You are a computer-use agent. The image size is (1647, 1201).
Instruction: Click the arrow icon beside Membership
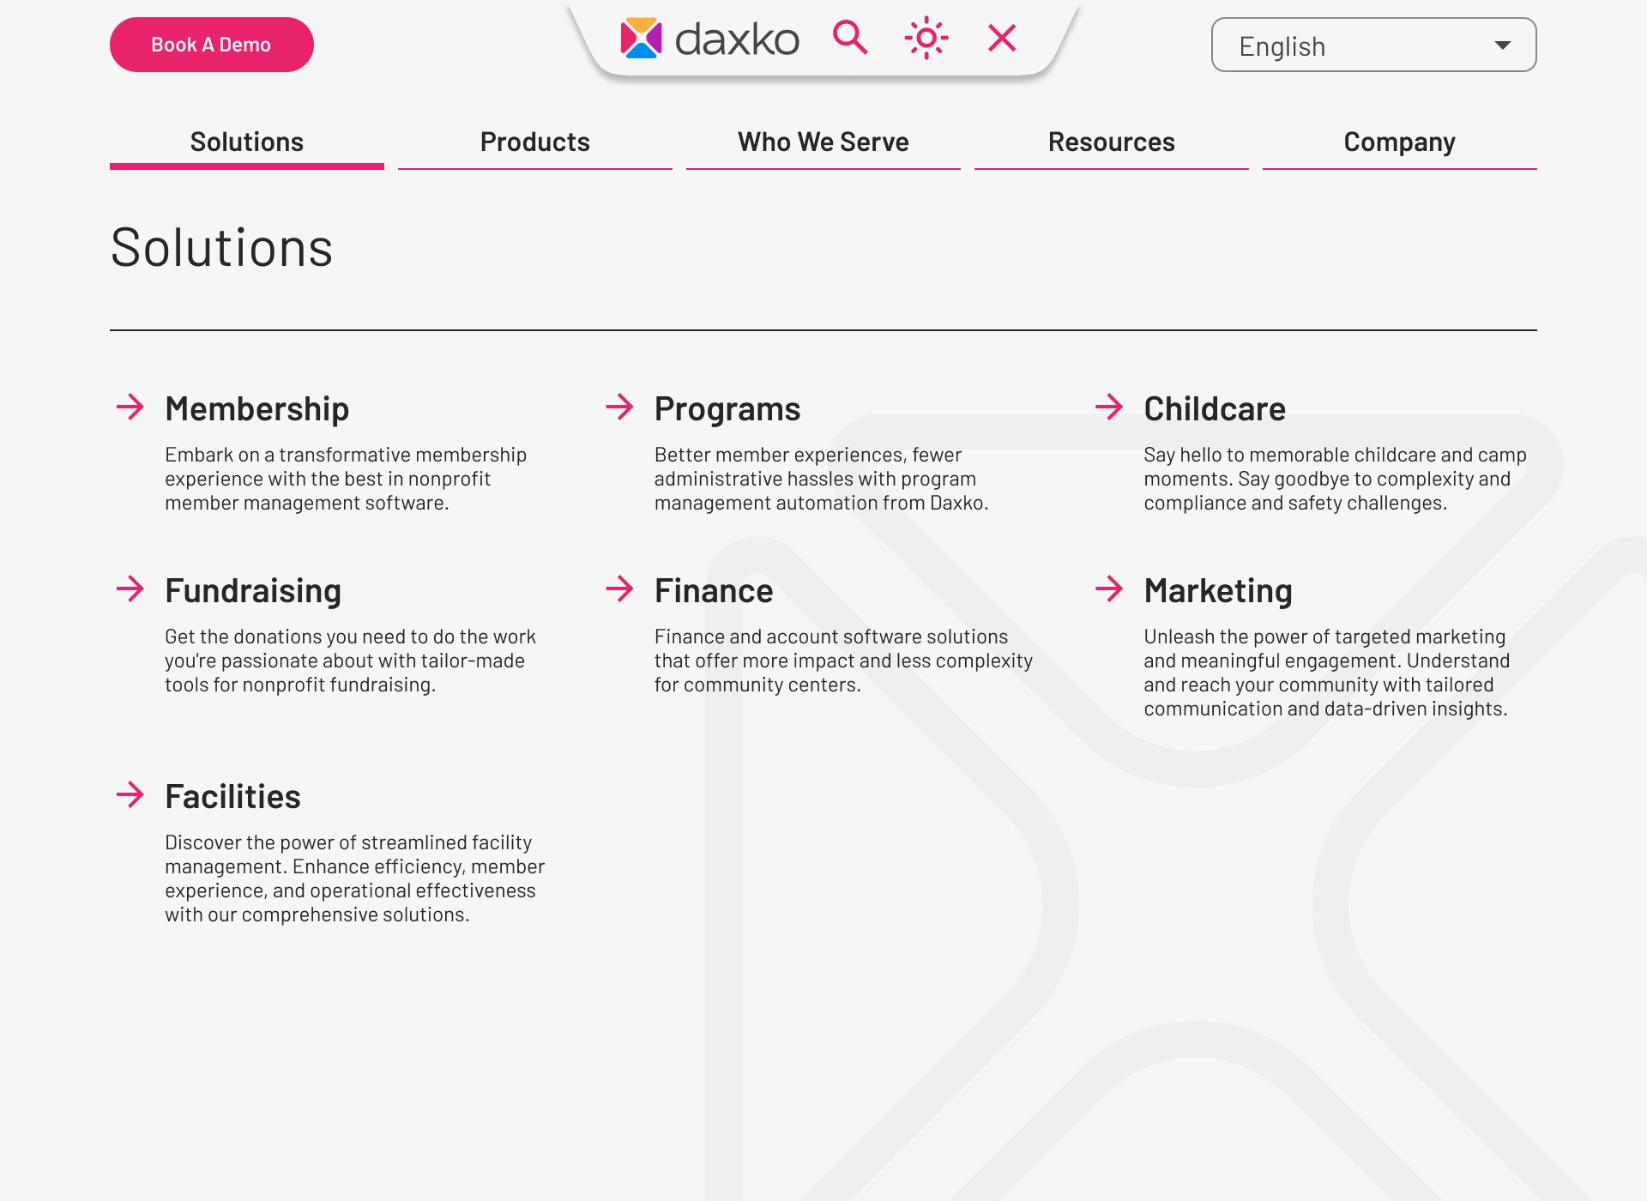click(130, 407)
